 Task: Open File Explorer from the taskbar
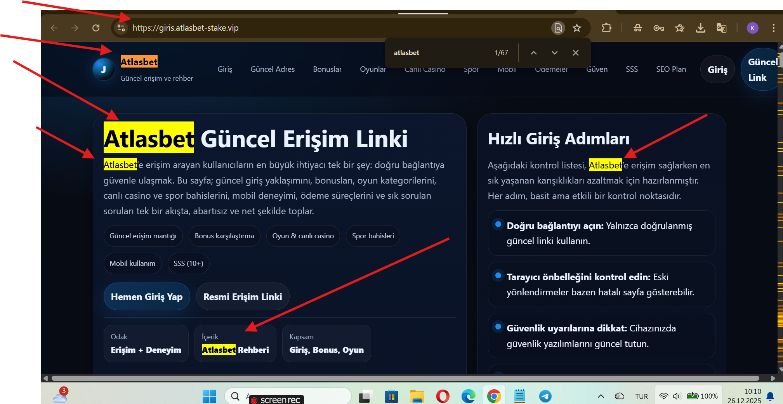click(417, 396)
